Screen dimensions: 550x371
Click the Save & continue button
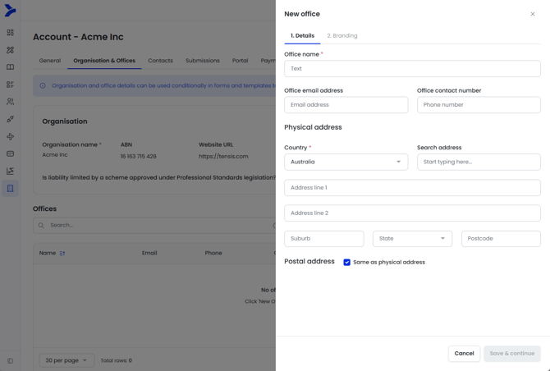click(511, 354)
